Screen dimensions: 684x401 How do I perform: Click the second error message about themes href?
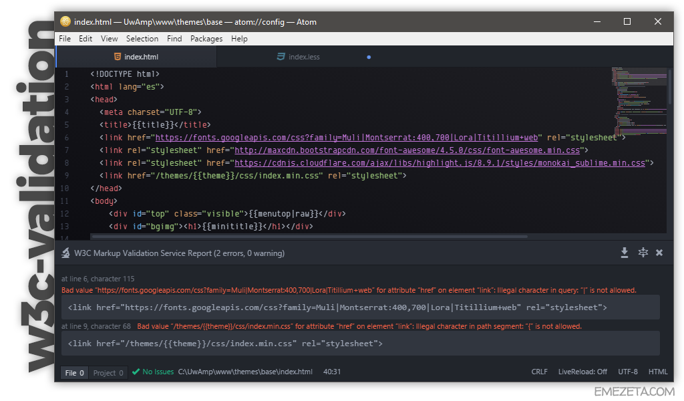pyautogui.click(x=359, y=326)
